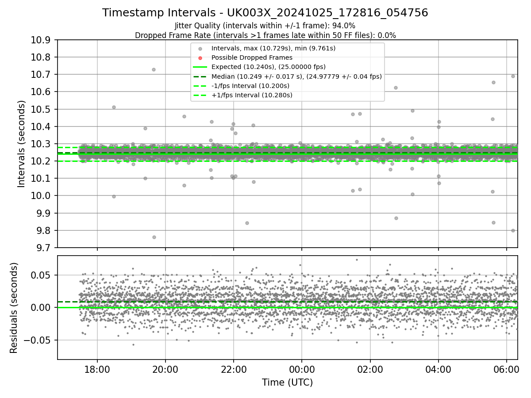Click the 'Jitter Quality' subtitle line
531x398 pixels.
[x=265, y=26]
